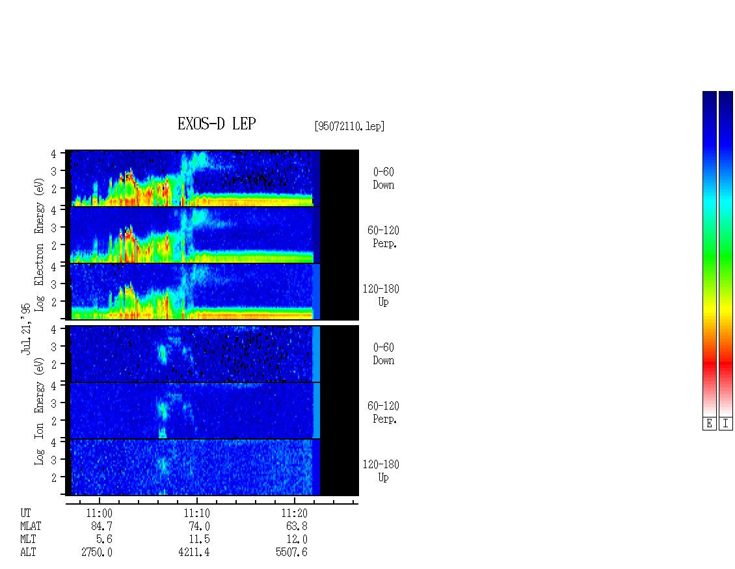Click the '60-120 Perp.' label beside ion panels
The image size is (735, 569).
pyautogui.click(x=384, y=412)
